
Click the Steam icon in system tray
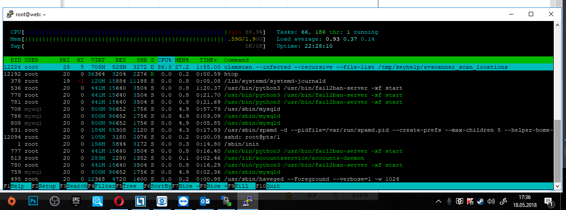coord(480,202)
